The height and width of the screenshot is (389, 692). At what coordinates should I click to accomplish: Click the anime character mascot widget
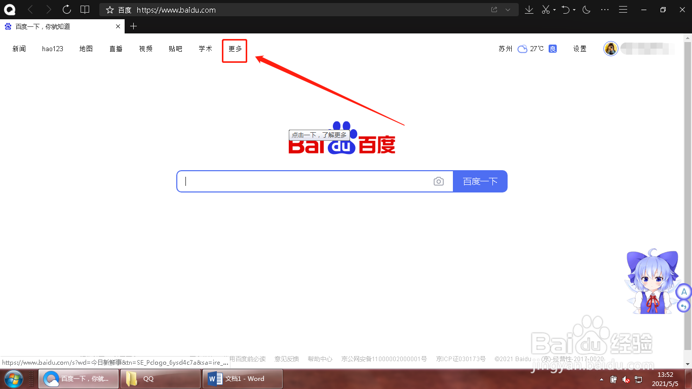point(651,282)
